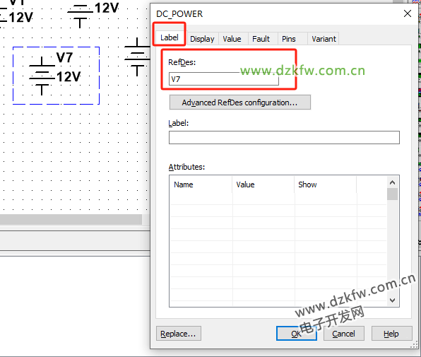
Task: Click the empty Label text field
Action: click(284, 138)
